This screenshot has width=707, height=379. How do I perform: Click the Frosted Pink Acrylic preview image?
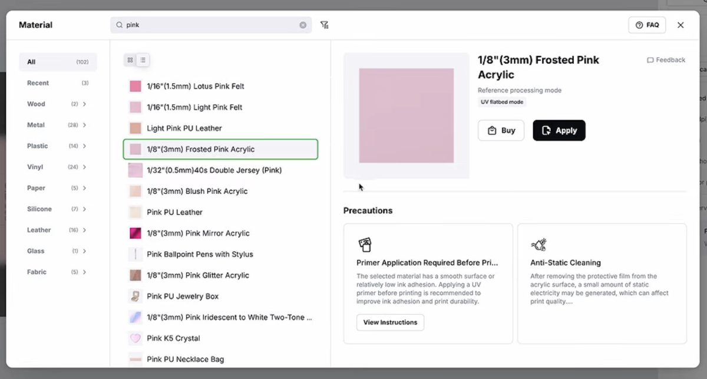407,116
